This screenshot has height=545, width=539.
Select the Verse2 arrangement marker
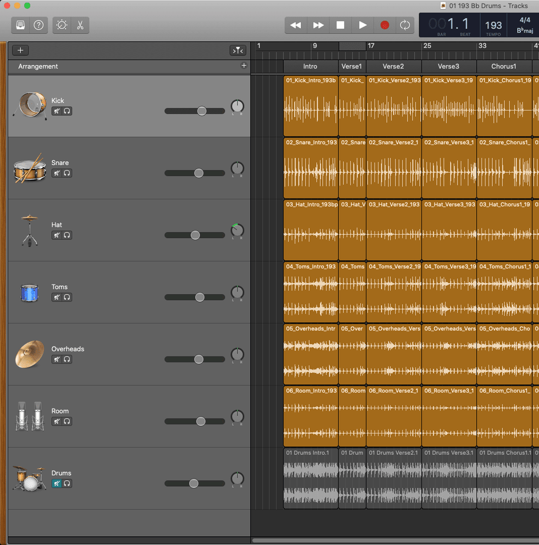pos(393,67)
